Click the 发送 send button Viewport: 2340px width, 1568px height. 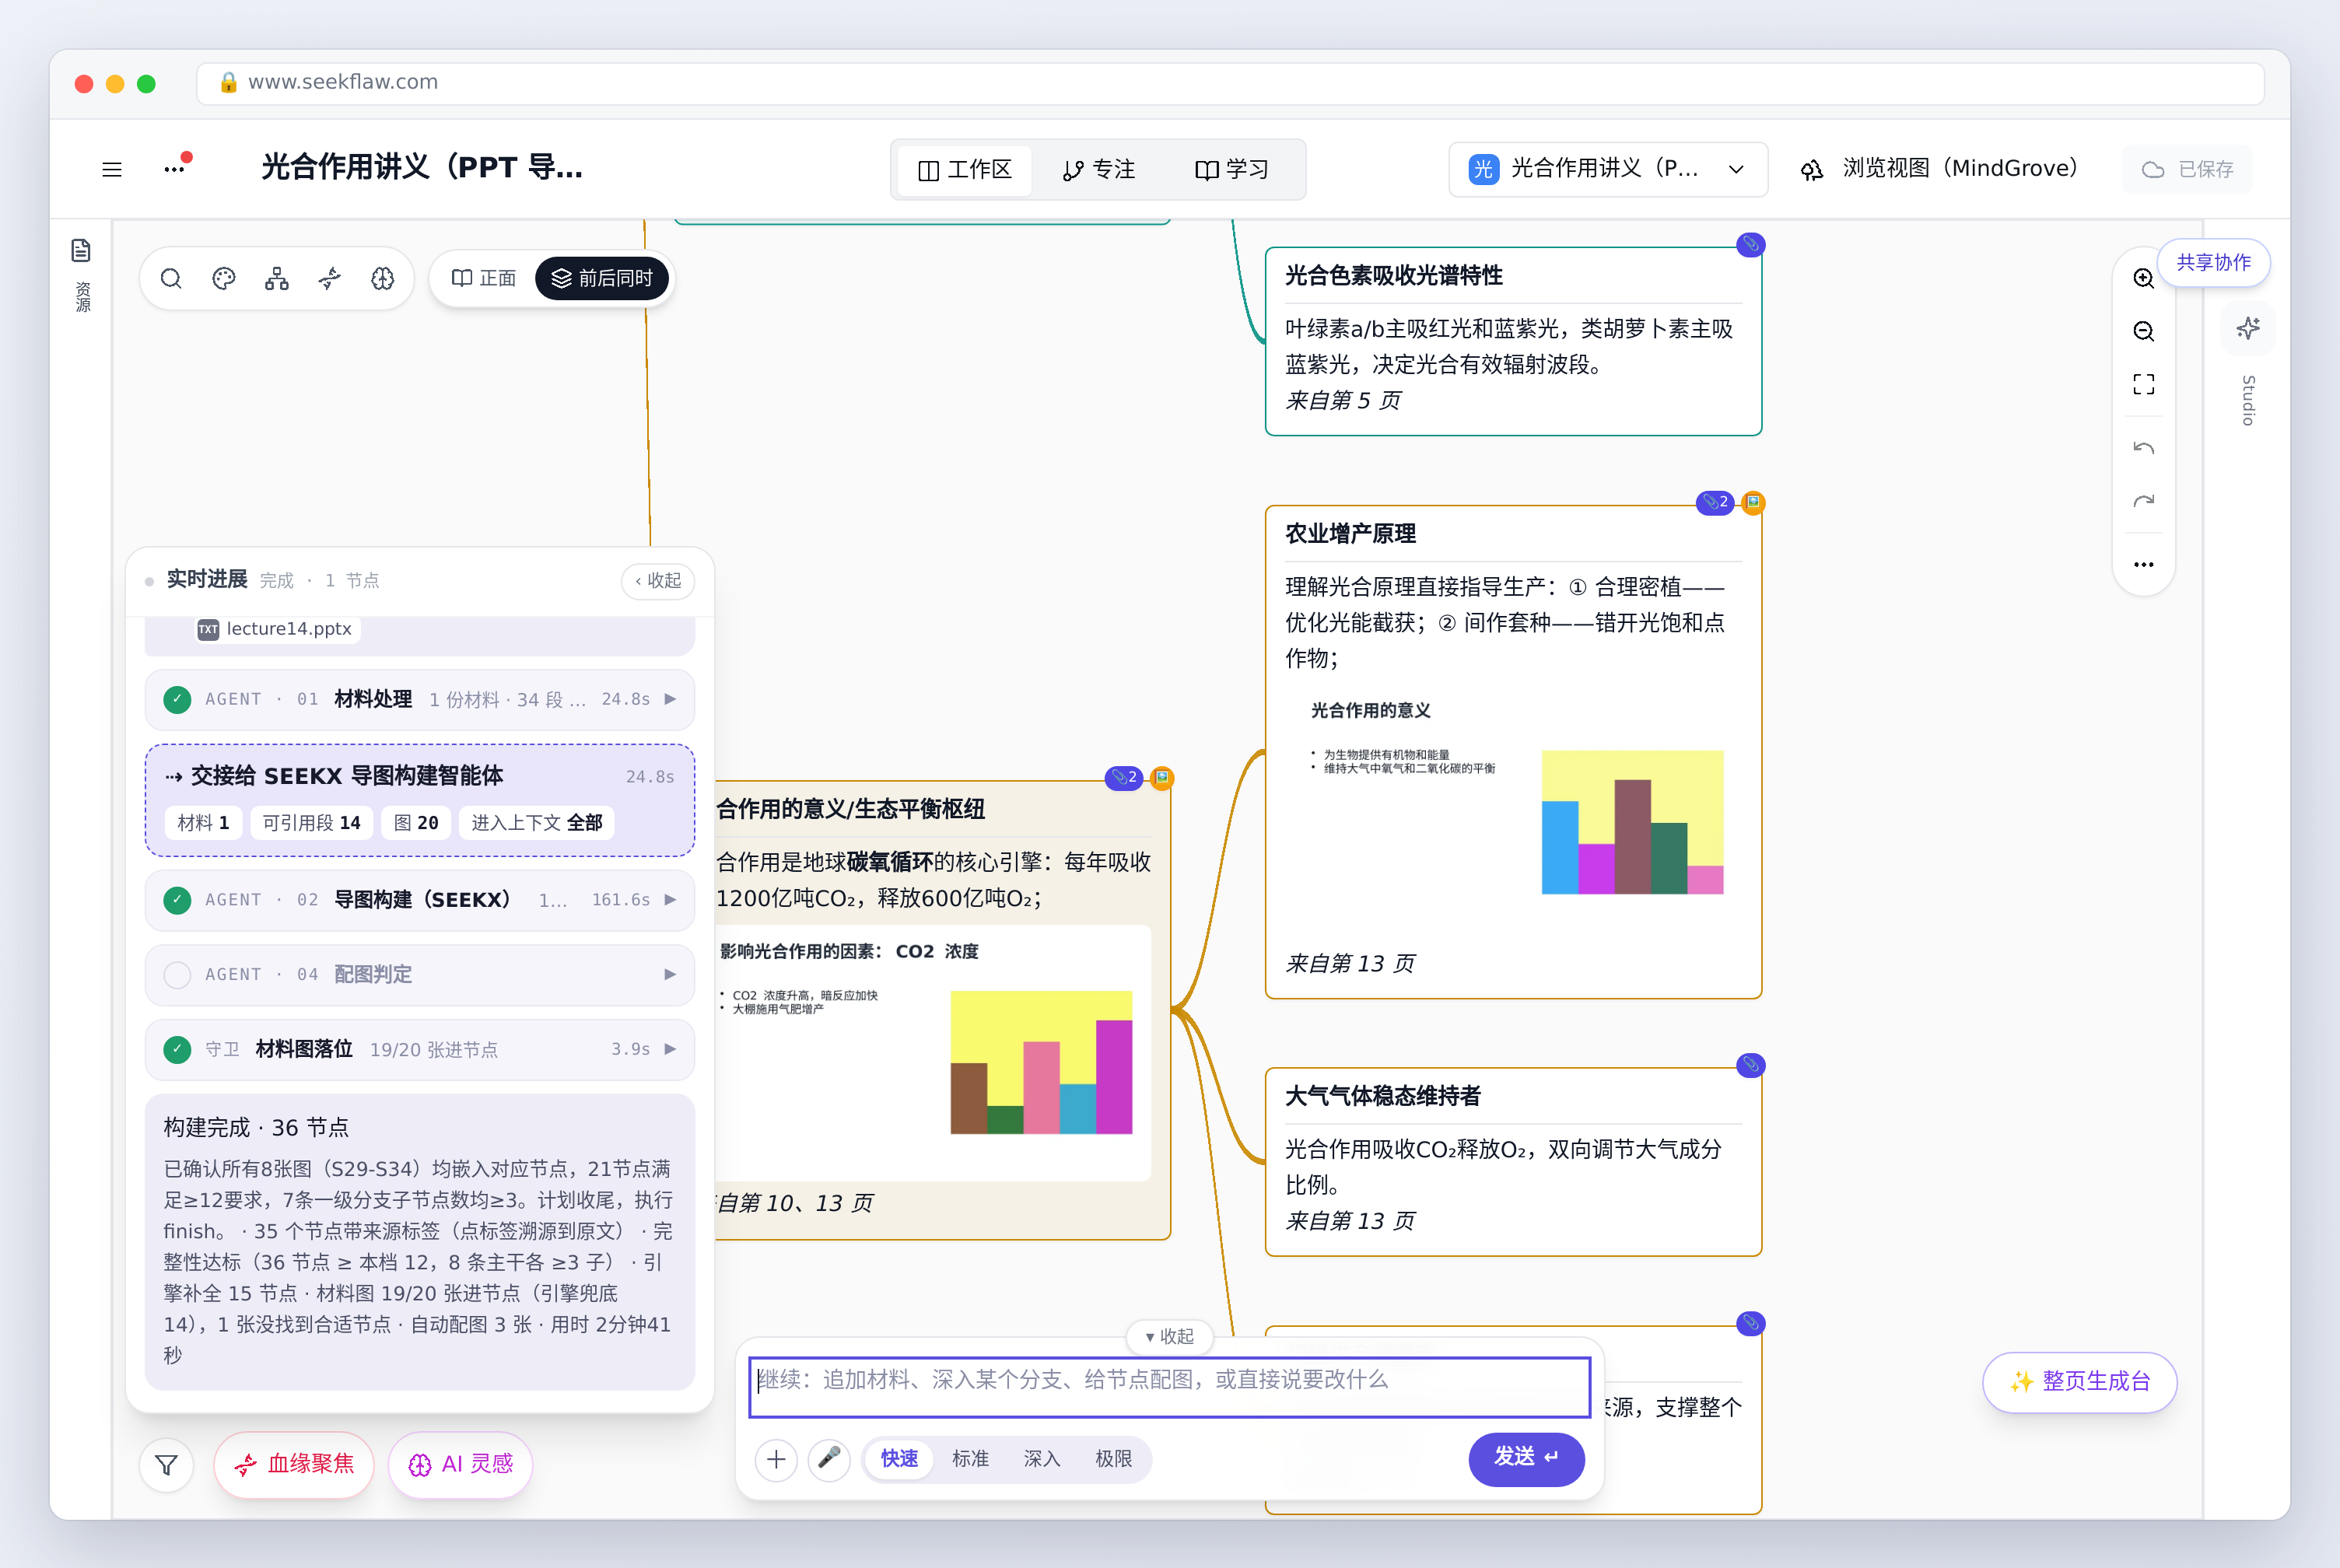coord(1526,1458)
